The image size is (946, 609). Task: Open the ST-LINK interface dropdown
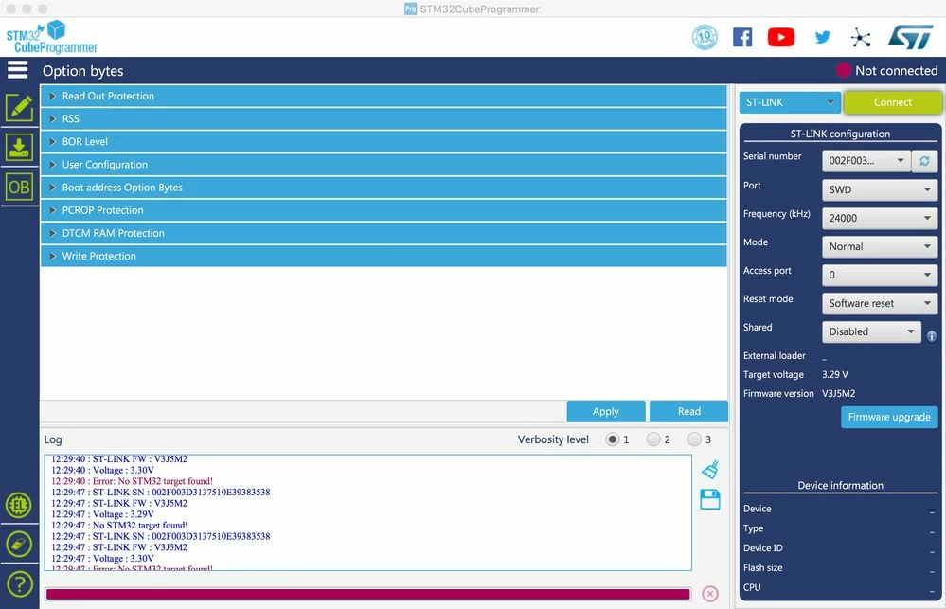coord(790,102)
